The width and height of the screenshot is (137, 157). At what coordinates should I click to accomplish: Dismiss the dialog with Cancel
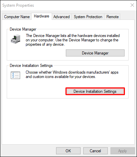click(x=95, y=151)
